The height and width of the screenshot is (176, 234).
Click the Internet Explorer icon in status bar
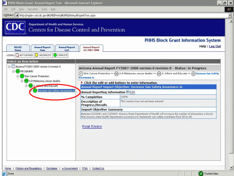pyautogui.click(x=4, y=174)
